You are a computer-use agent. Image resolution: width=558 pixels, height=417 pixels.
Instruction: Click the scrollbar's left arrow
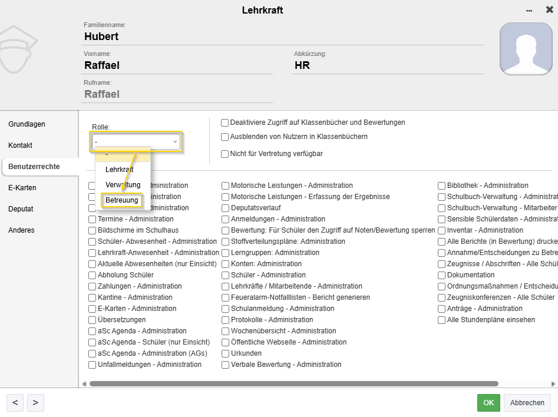(x=84, y=384)
